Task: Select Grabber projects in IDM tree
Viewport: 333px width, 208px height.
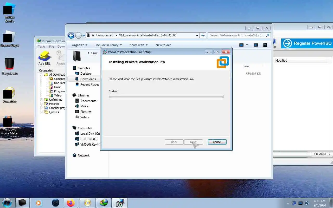Action: [57, 108]
